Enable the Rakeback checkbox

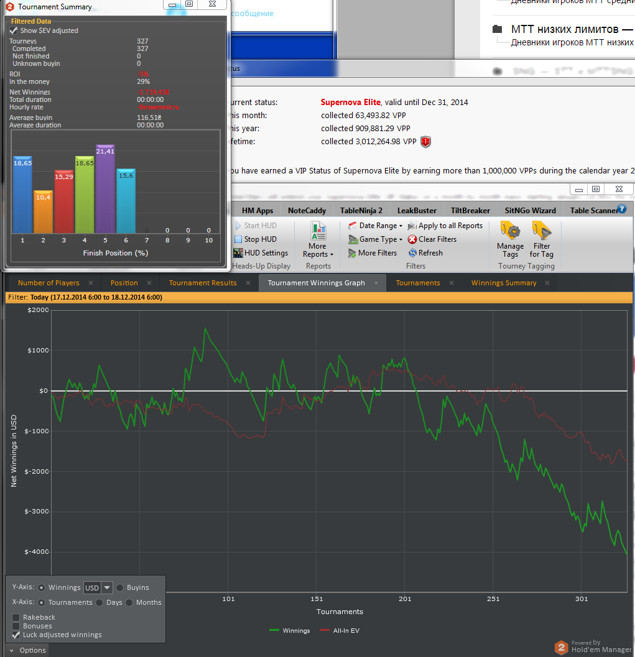pos(16,617)
